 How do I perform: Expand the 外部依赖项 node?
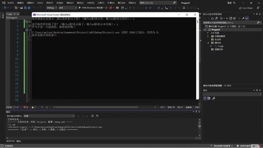coord(208,36)
